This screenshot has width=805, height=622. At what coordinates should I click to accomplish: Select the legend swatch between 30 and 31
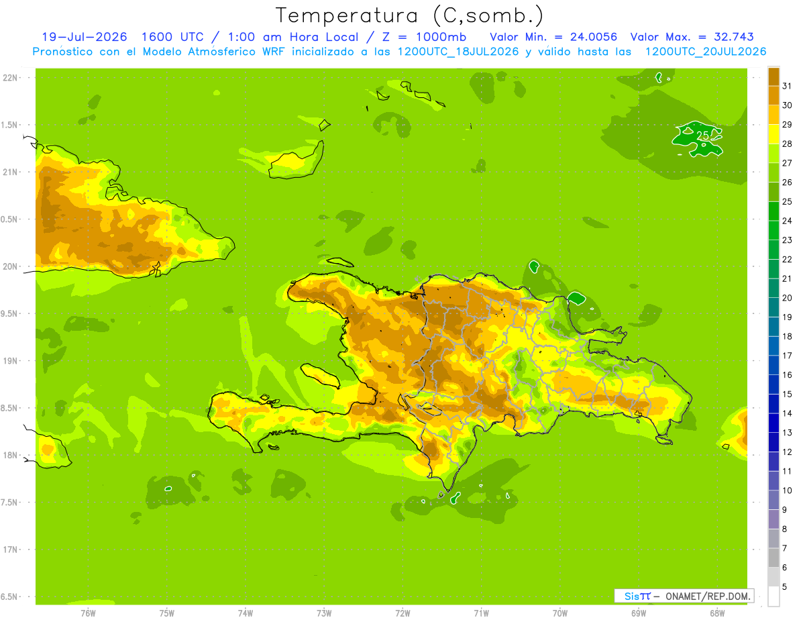click(x=773, y=95)
